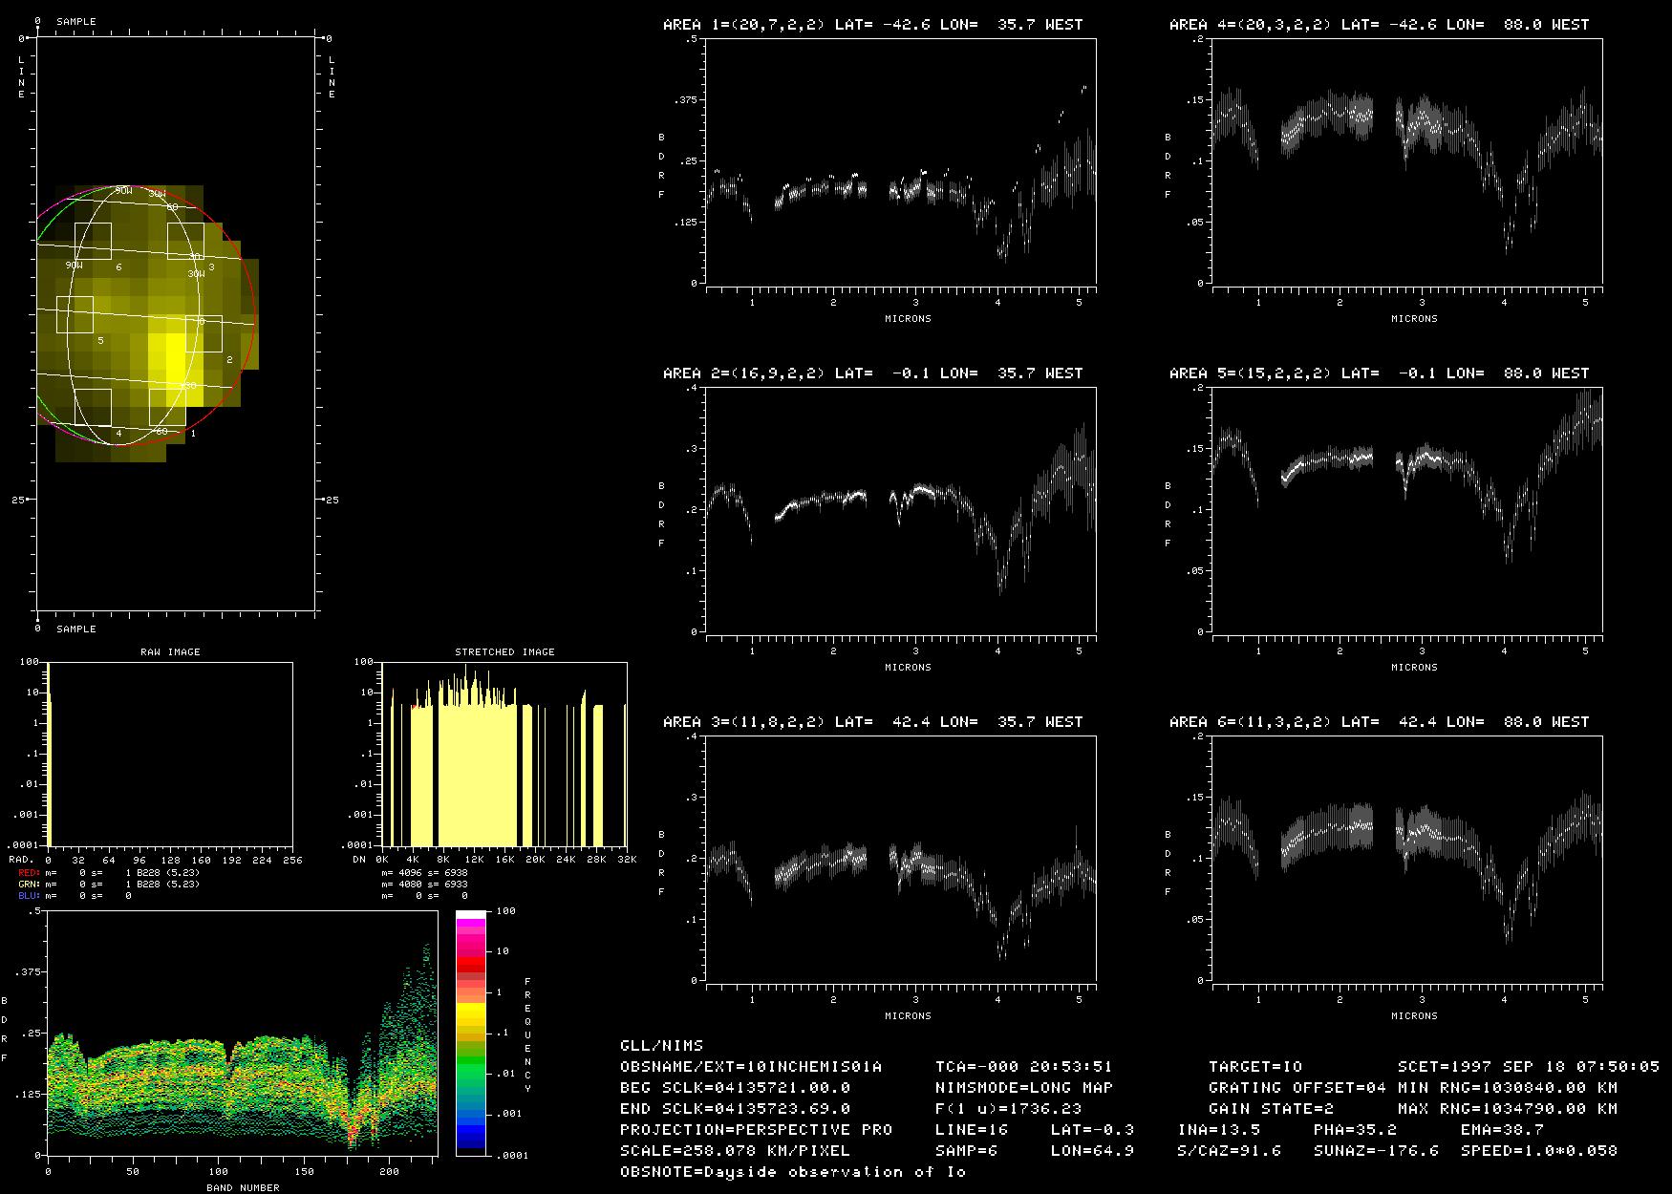Click the SCET=1997 SEP 18 timestamp
The image size is (1672, 1194).
(1529, 1067)
